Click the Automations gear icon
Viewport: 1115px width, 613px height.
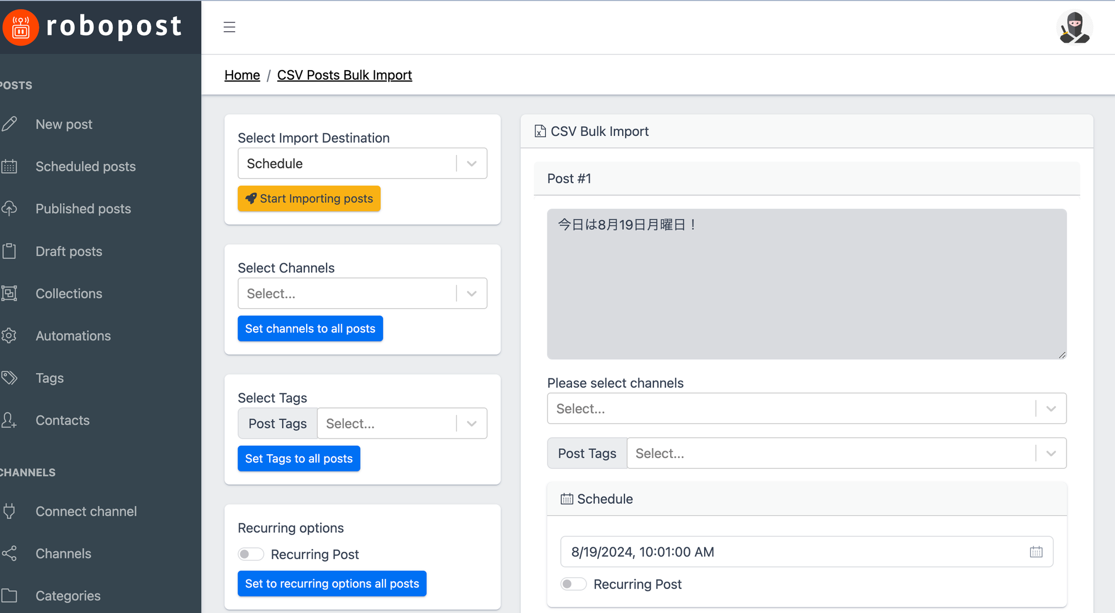pyautogui.click(x=9, y=335)
